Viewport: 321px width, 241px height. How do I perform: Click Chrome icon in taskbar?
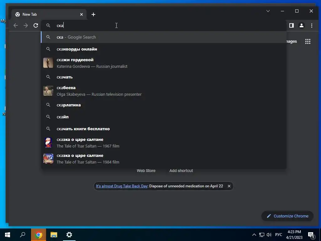point(39,235)
